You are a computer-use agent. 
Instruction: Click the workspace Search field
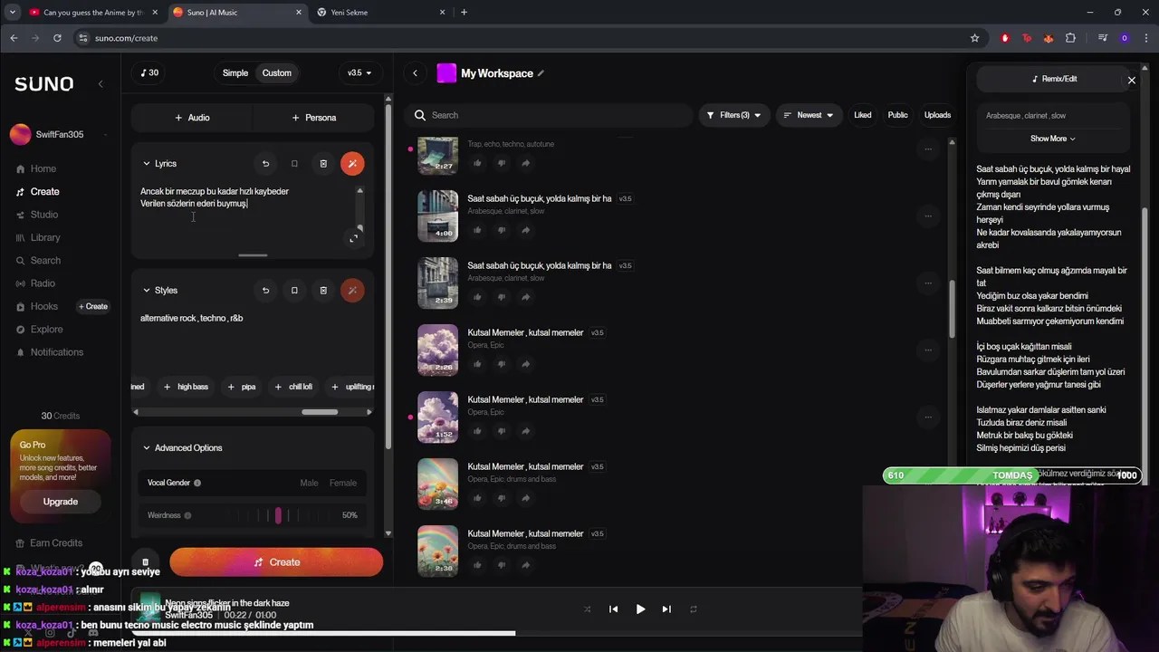[x=549, y=115]
